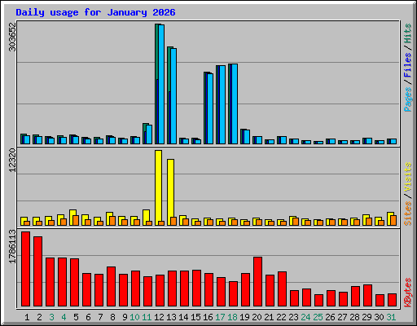Image resolution: width=417 pixels, height=326 pixels.
Task: Click green weekend day label 25
Action: tap(318, 317)
